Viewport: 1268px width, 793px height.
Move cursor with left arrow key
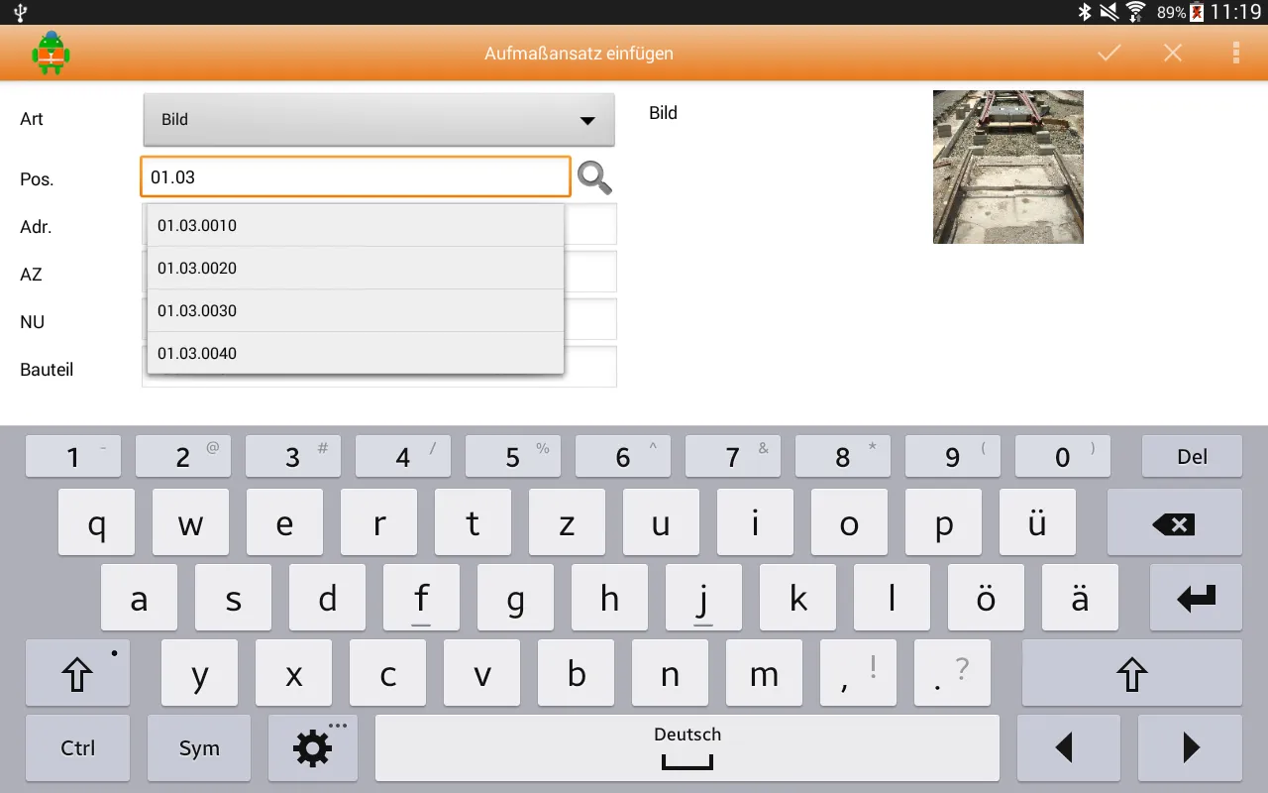click(x=1067, y=748)
